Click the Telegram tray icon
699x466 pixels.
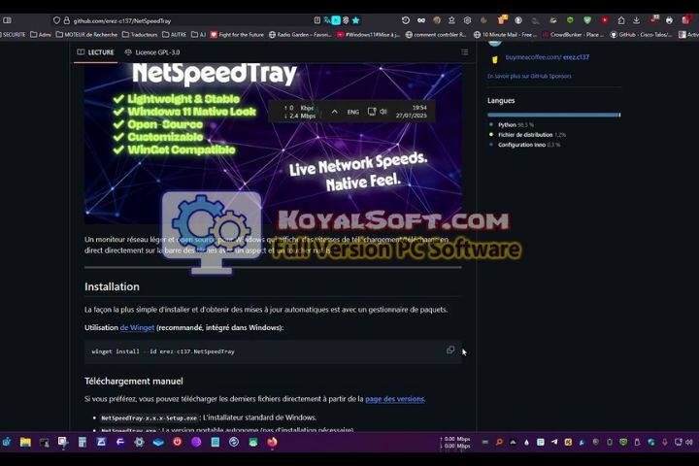click(x=554, y=442)
